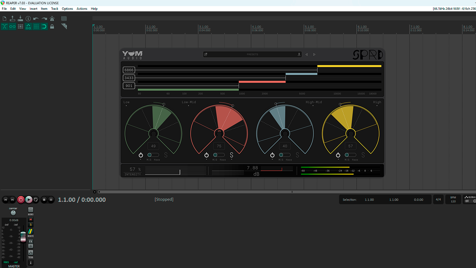Click the presets bar left-side link icon

[206, 54]
